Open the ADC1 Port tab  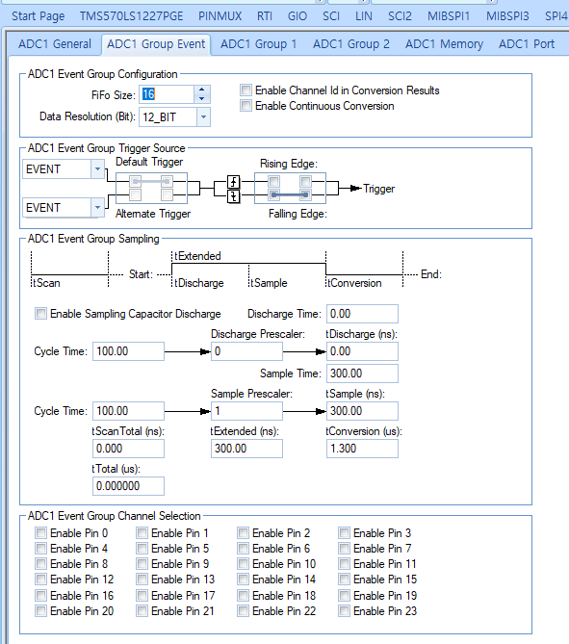(x=527, y=44)
